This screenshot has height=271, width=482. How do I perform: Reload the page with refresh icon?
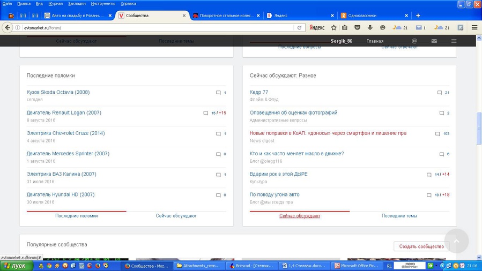click(299, 28)
